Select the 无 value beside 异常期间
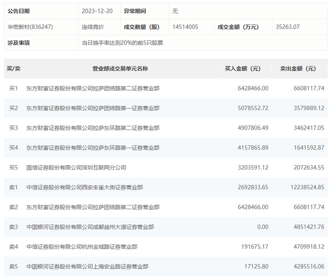 175,11
